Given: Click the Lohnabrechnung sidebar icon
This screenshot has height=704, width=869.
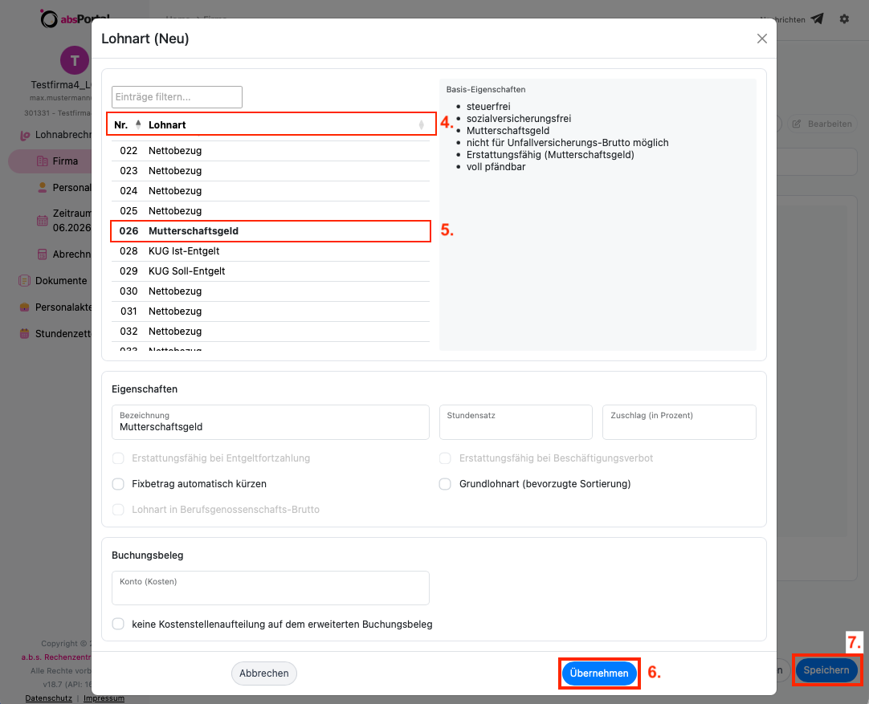Looking at the screenshot, I should 24,135.
